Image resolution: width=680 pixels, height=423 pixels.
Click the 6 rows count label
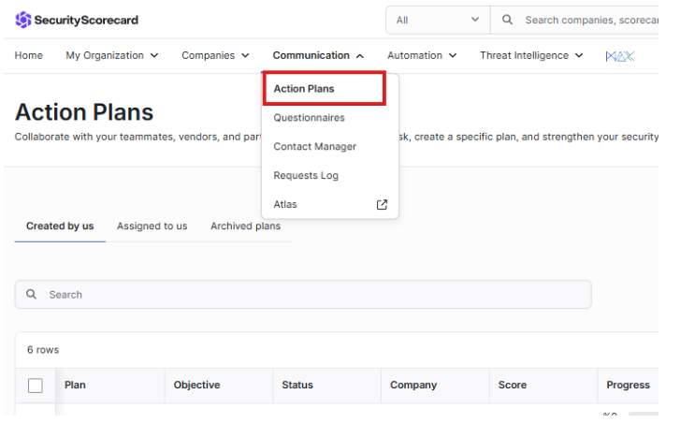coord(43,350)
